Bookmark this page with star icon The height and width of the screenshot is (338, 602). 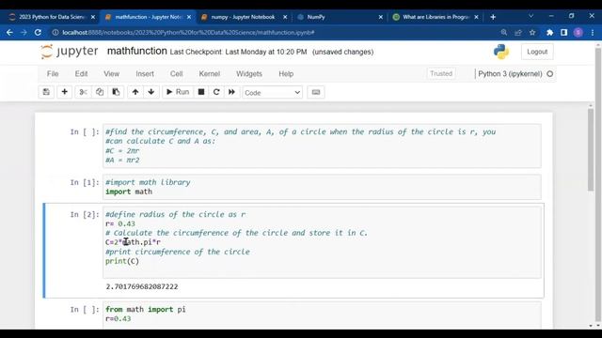tap(532, 33)
